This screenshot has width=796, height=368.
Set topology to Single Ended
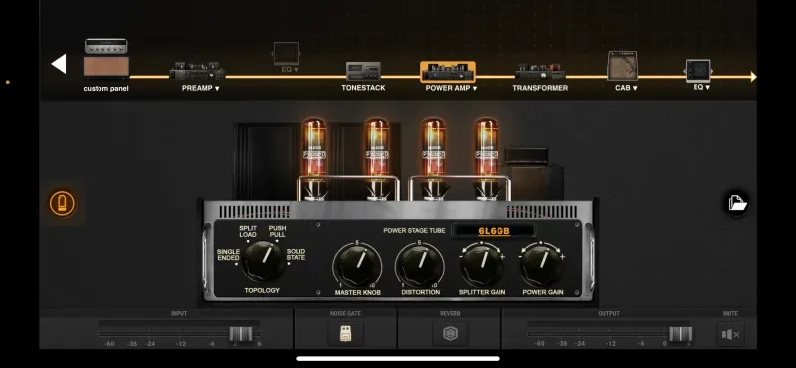pyautogui.click(x=228, y=255)
